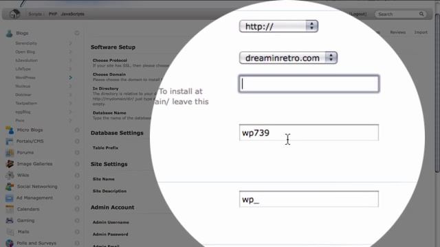The image size is (440, 247).
Task: Open Textpattern in the Blogs list
Action: click(x=26, y=104)
